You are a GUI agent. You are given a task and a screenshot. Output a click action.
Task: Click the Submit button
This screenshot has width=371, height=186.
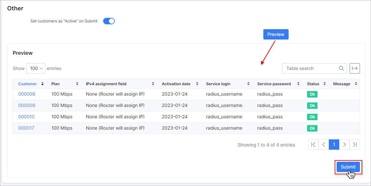click(348, 167)
